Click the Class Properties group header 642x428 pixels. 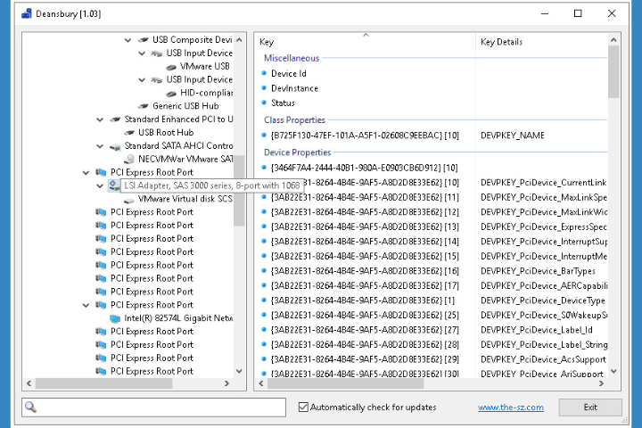pos(294,120)
